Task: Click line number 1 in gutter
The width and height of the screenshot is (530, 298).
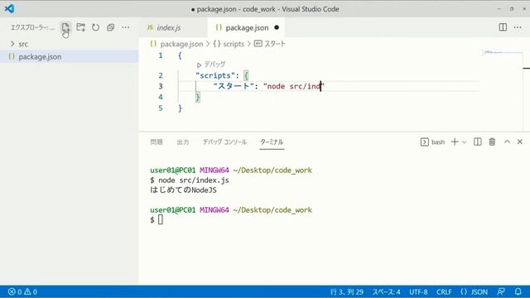Action: [161, 55]
